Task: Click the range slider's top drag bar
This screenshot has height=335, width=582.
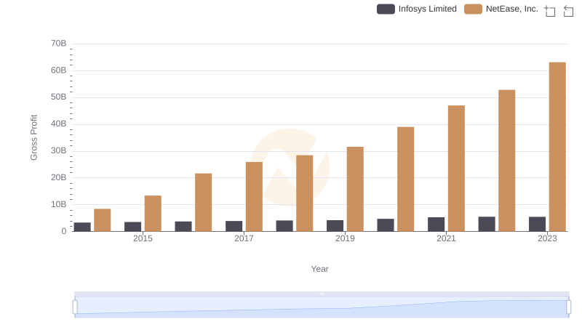Action: coord(322,294)
